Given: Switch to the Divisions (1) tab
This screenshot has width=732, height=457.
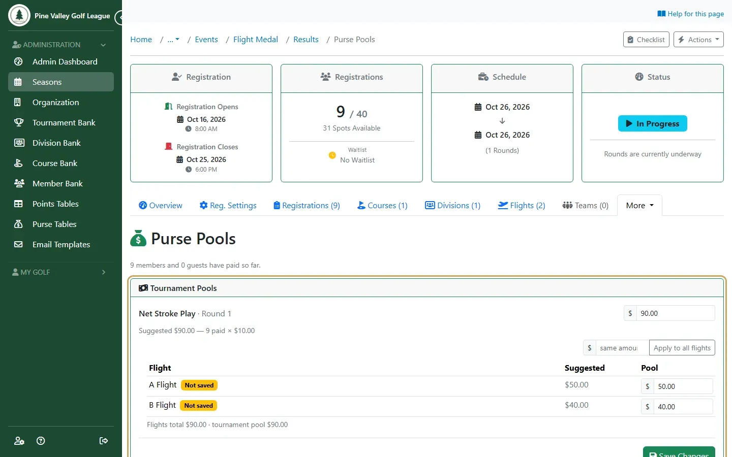Looking at the screenshot, I should pyautogui.click(x=452, y=206).
